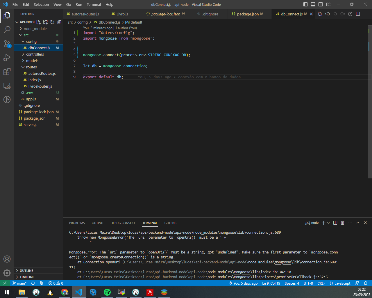Open terminal launch profile dropdown arrow

click(328, 223)
